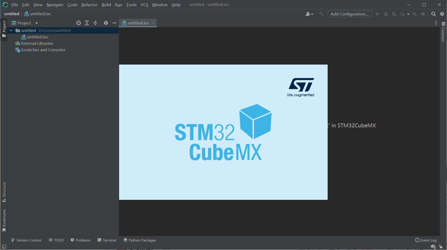Open the VCS menu
This screenshot has height=250, width=447.
[144, 5]
